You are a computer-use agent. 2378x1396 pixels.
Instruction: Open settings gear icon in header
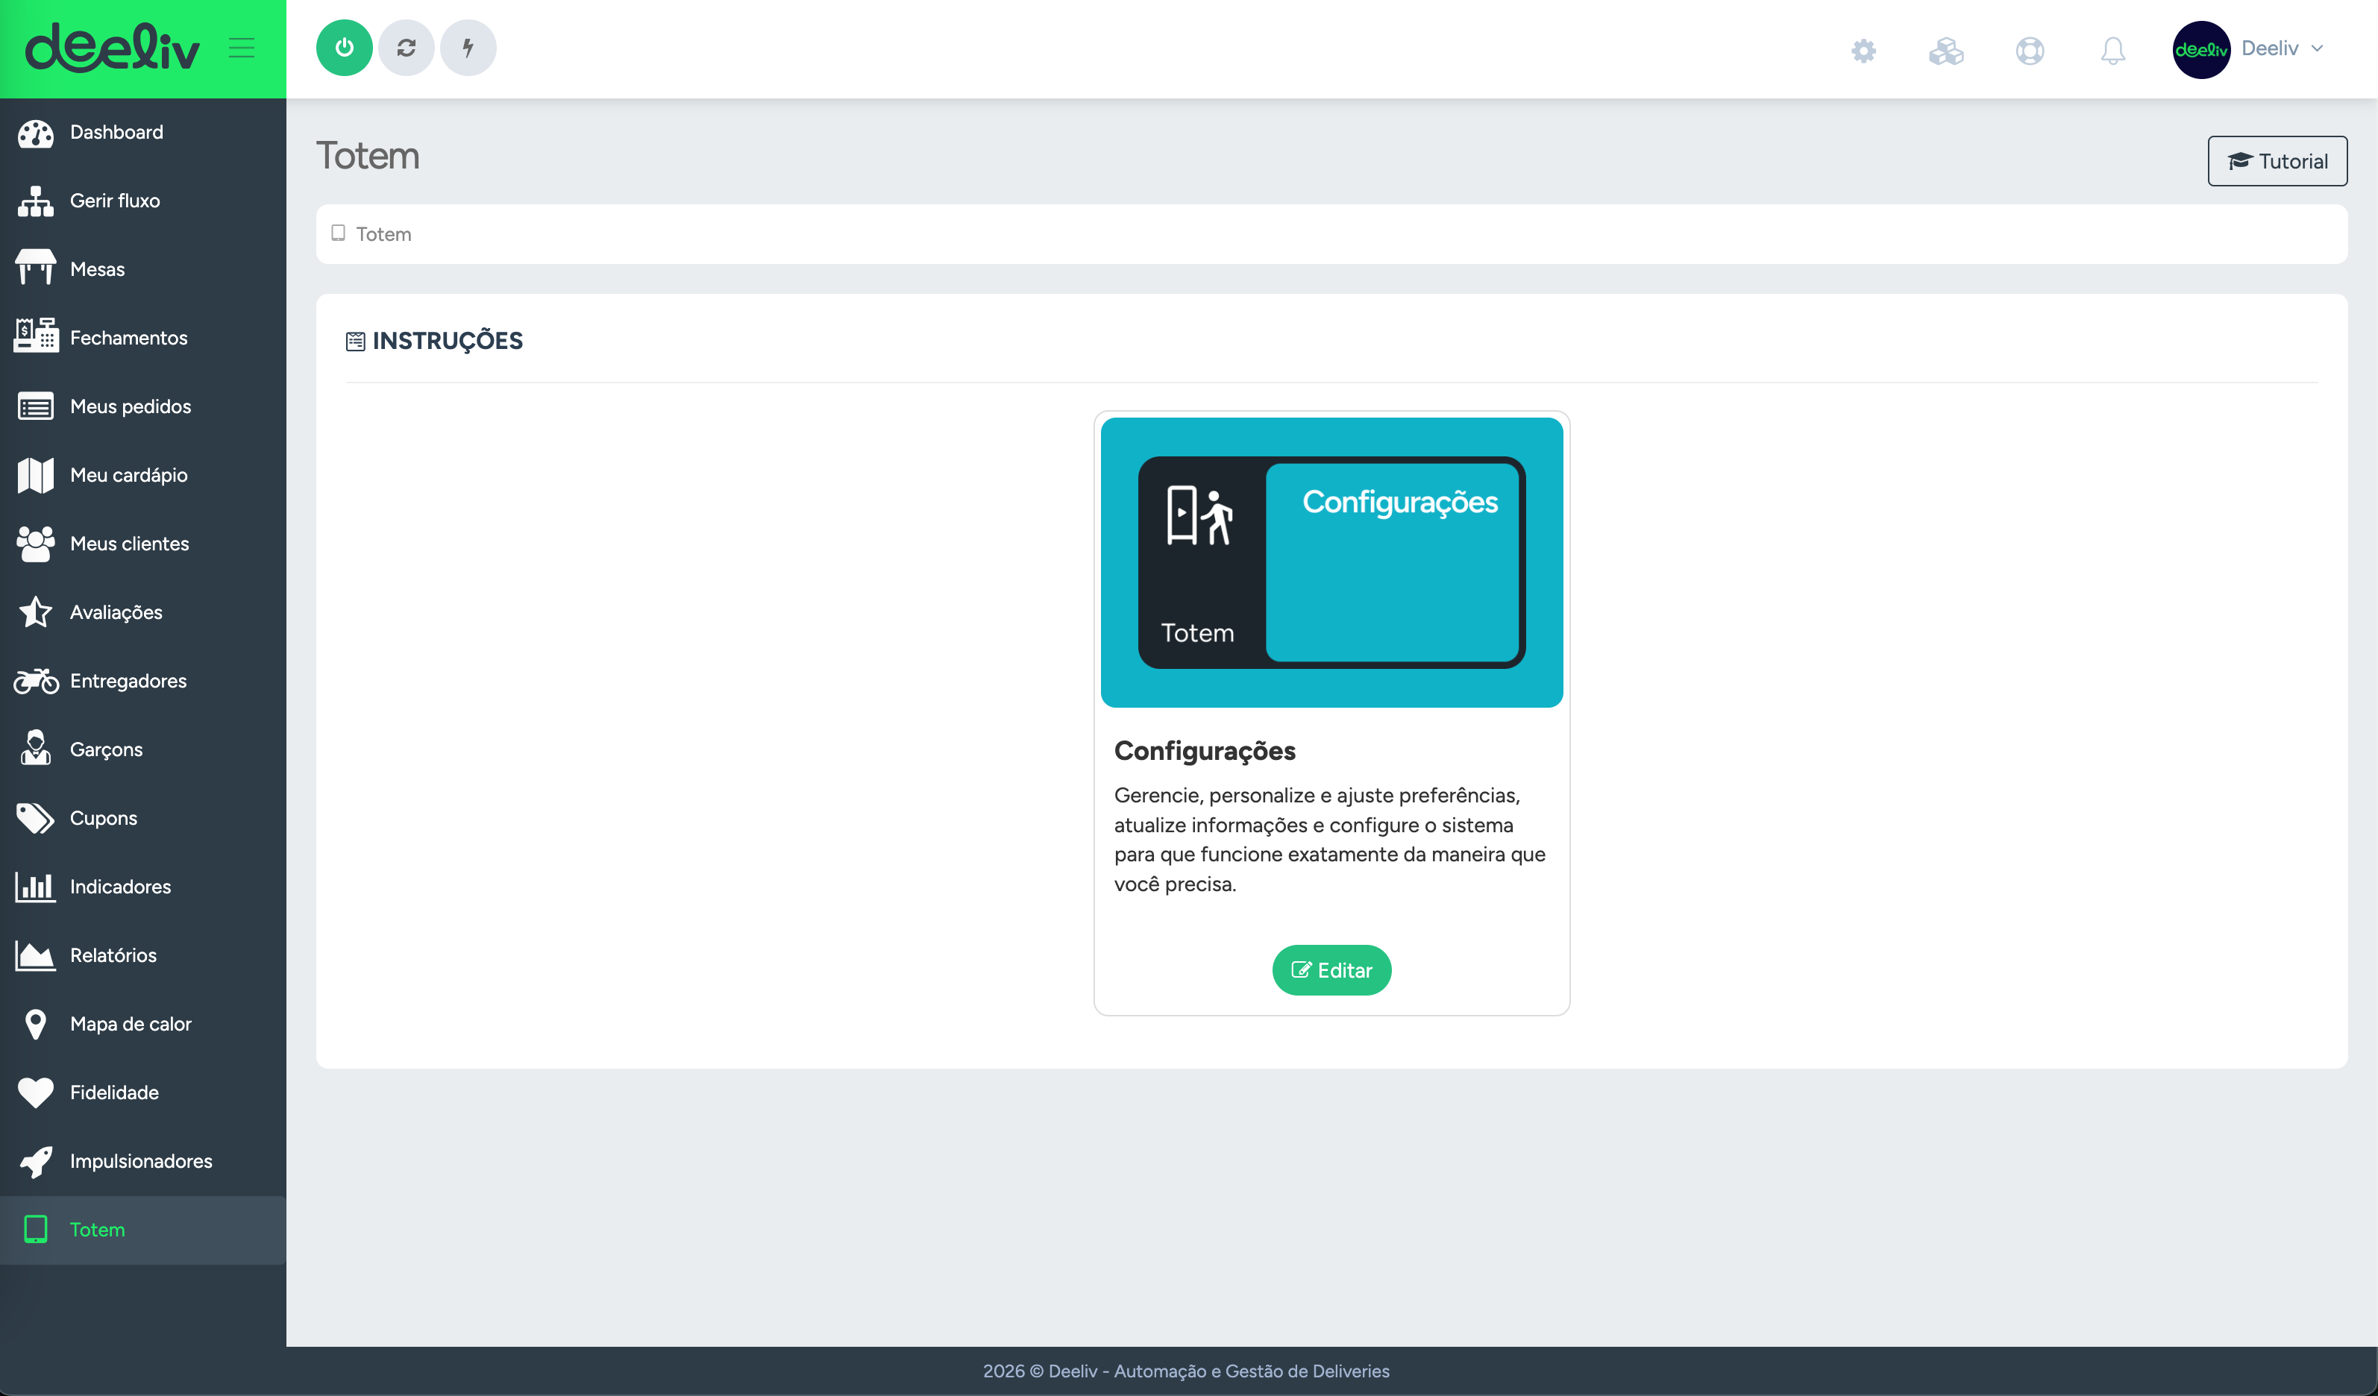(x=1863, y=50)
